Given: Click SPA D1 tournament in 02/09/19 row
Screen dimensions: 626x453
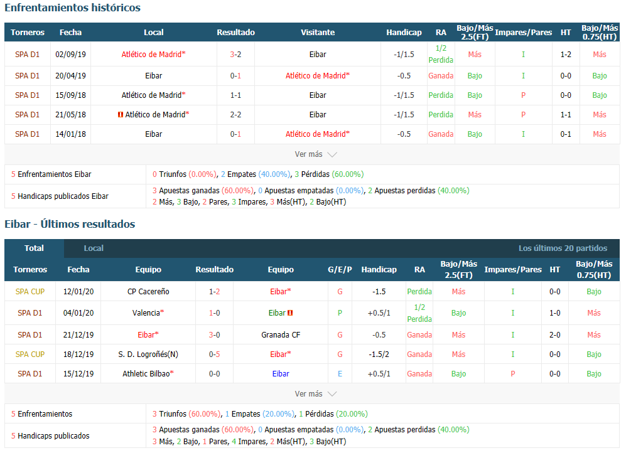Looking at the screenshot, I should click(x=27, y=54).
